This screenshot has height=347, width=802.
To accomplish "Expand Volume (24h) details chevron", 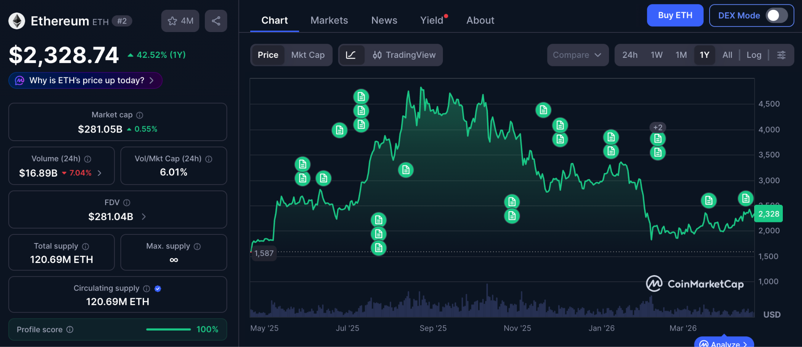I will pyautogui.click(x=100, y=173).
